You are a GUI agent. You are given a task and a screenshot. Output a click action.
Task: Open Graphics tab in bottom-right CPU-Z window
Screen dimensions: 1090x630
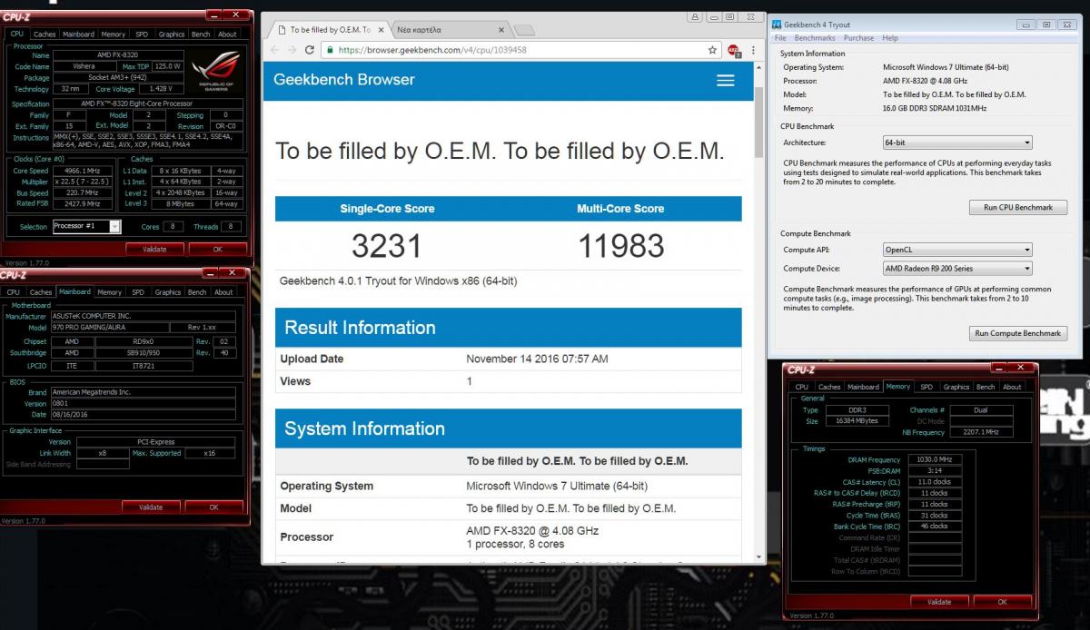[x=956, y=387]
